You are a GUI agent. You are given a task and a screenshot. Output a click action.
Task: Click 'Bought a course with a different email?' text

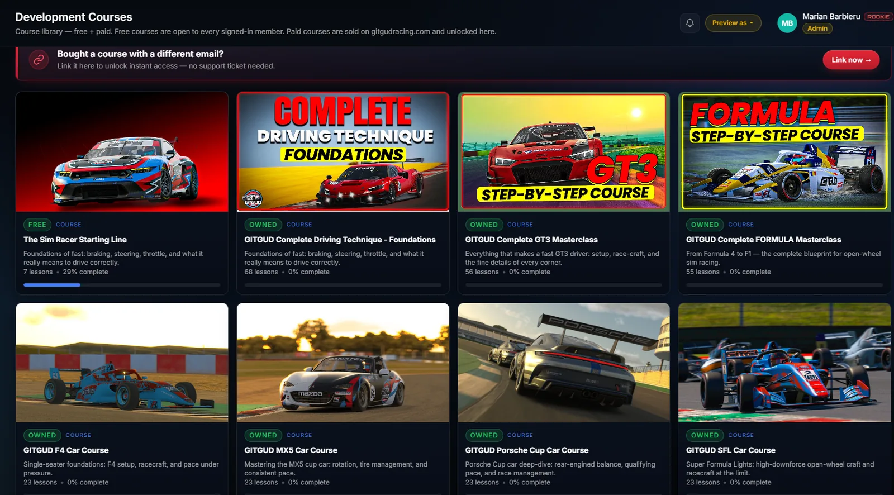140,54
